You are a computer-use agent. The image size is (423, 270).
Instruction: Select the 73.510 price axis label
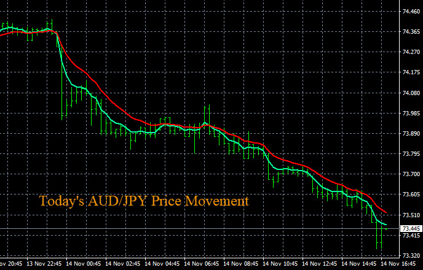(410, 215)
